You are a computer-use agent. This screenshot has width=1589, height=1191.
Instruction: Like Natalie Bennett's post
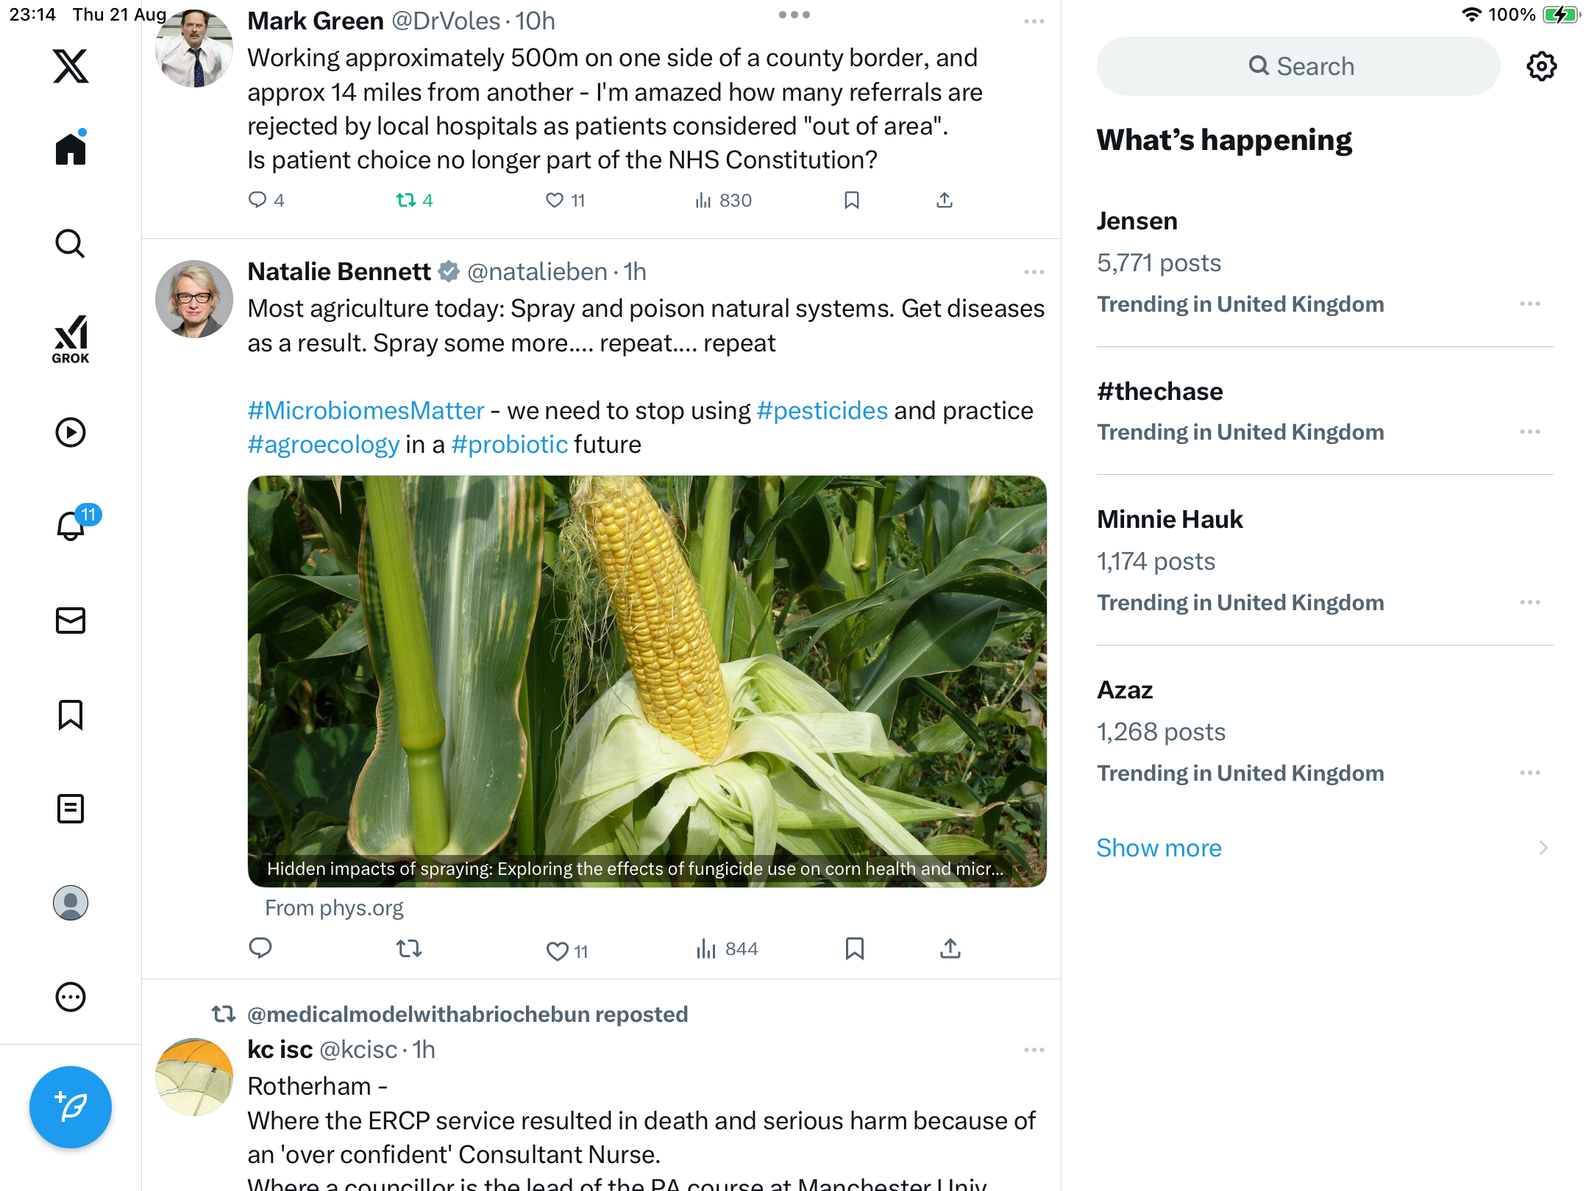(558, 951)
